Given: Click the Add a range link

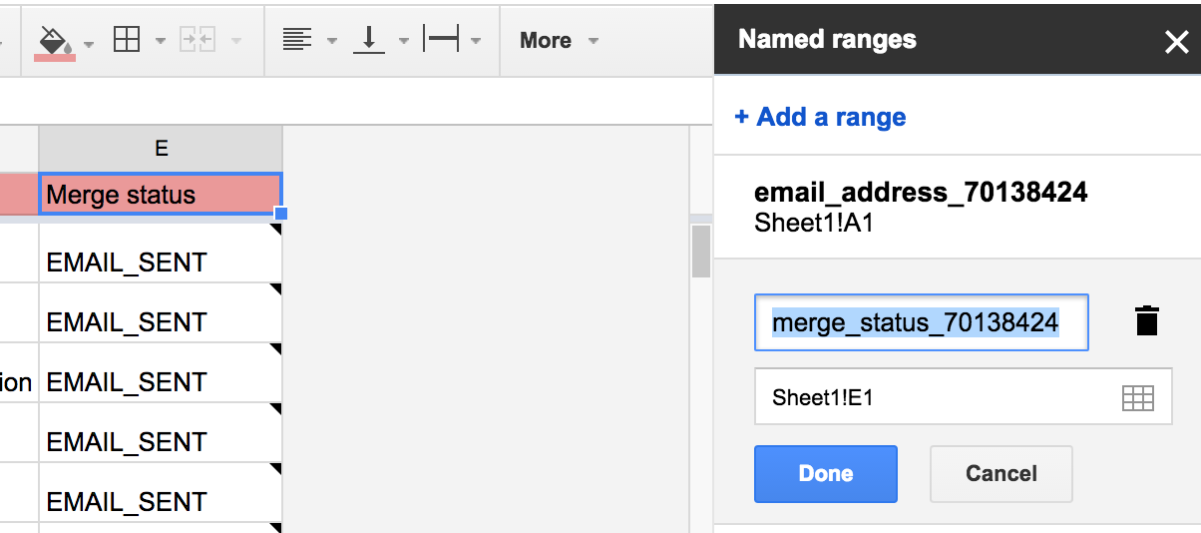Looking at the screenshot, I should [820, 117].
